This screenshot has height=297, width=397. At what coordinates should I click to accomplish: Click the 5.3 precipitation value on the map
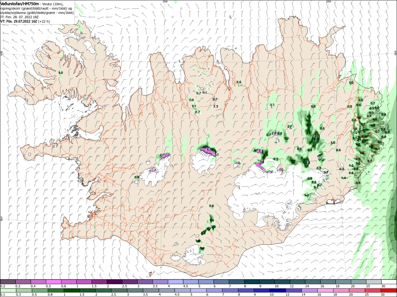coord(308,163)
